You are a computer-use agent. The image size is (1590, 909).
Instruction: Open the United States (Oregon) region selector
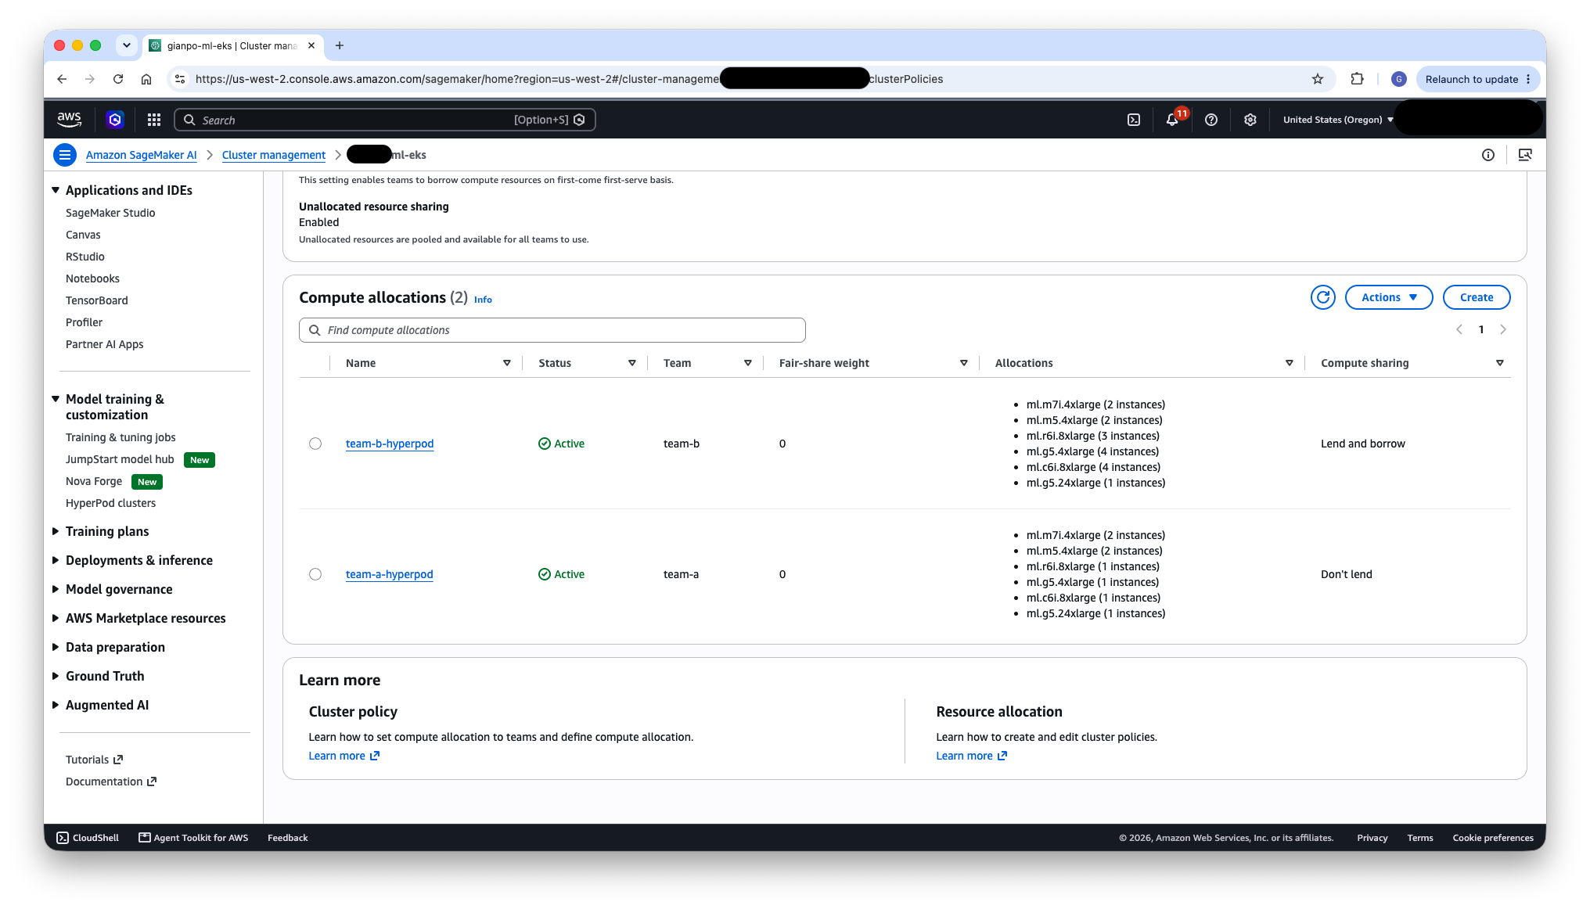click(1338, 120)
